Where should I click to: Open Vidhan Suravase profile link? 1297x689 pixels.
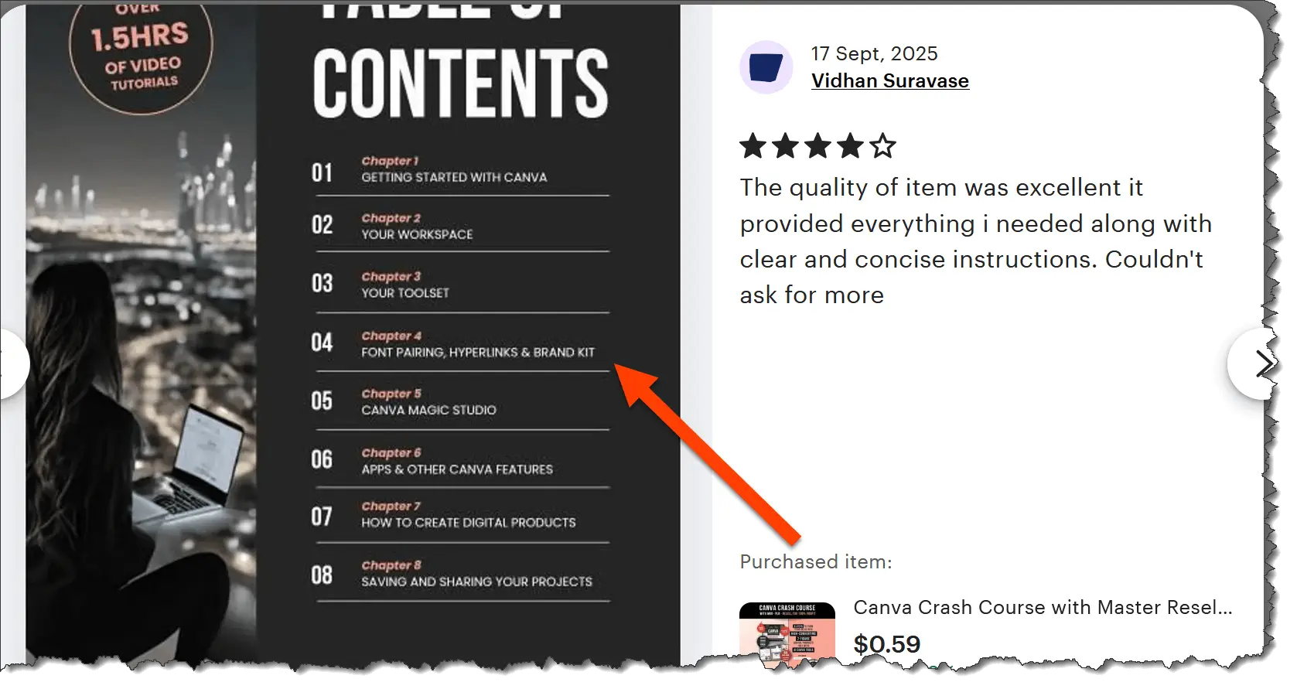889,80
